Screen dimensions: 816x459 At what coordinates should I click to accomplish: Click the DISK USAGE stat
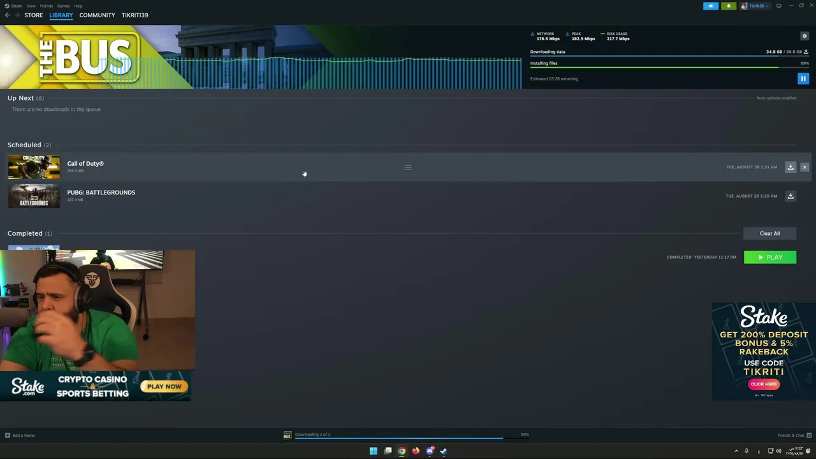[615, 36]
